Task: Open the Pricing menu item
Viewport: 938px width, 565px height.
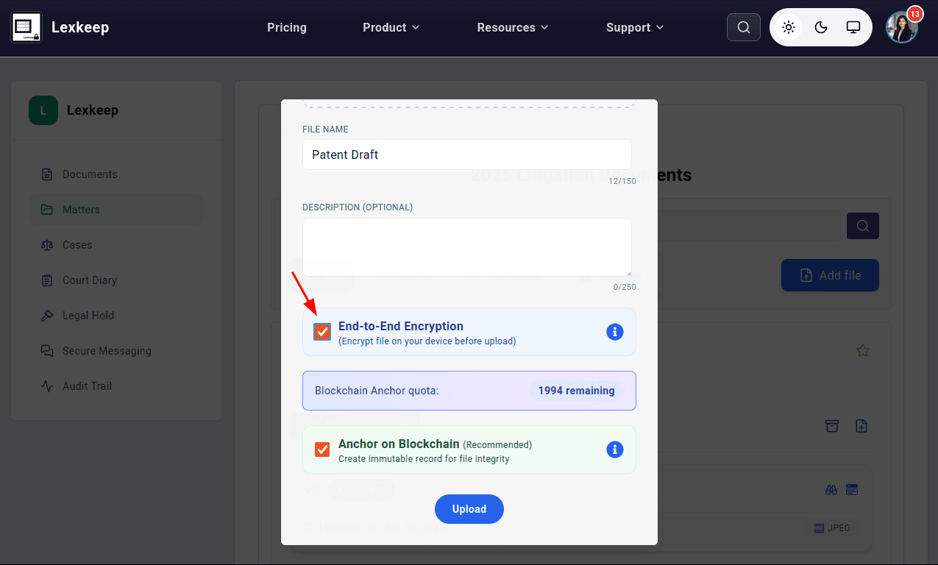Action: pyautogui.click(x=287, y=27)
